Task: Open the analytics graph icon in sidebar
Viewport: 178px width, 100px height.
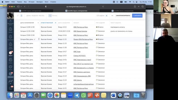Action: tap(11, 81)
